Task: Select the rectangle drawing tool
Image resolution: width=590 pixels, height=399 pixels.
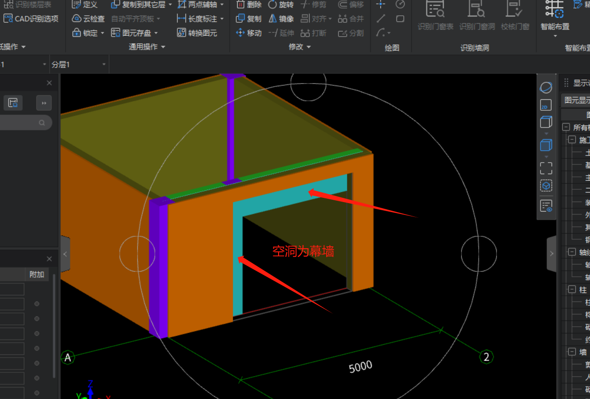Action: [400, 19]
